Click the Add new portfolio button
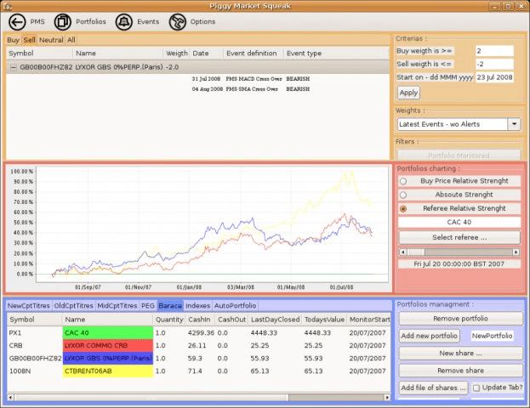The height and width of the screenshot is (408, 530). coord(430,336)
